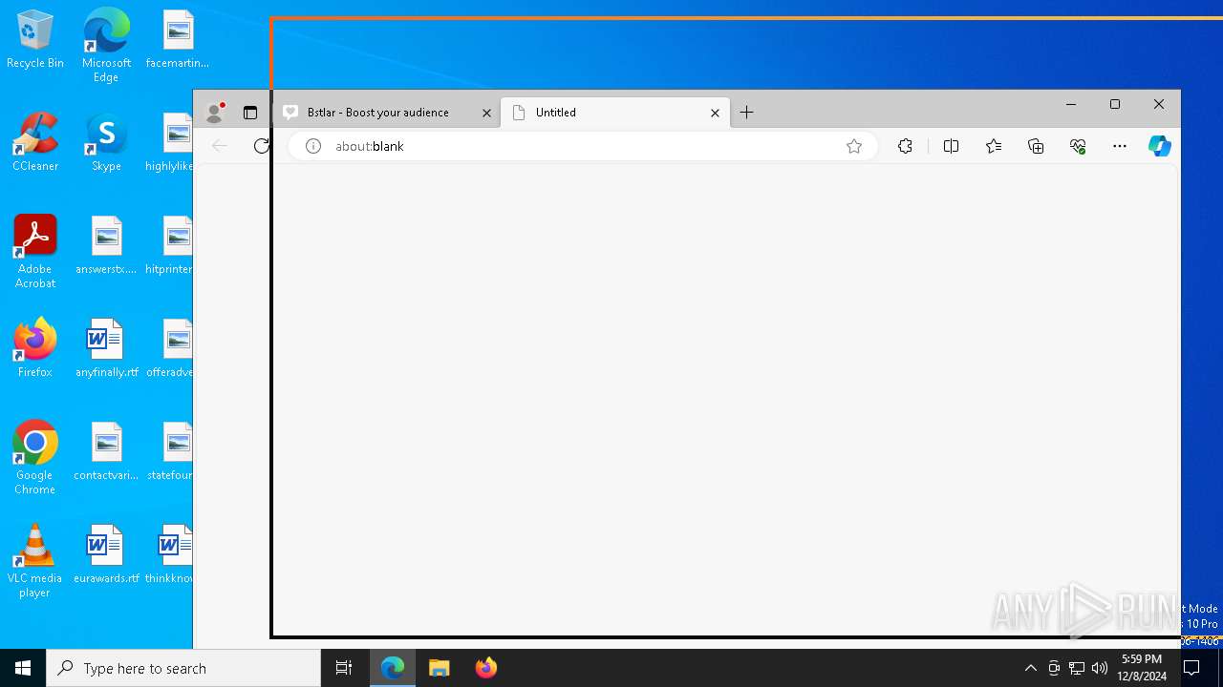This screenshot has height=687, width=1223.
Task: Select the anyfinally.rtf document
Action: tap(106, 349)
